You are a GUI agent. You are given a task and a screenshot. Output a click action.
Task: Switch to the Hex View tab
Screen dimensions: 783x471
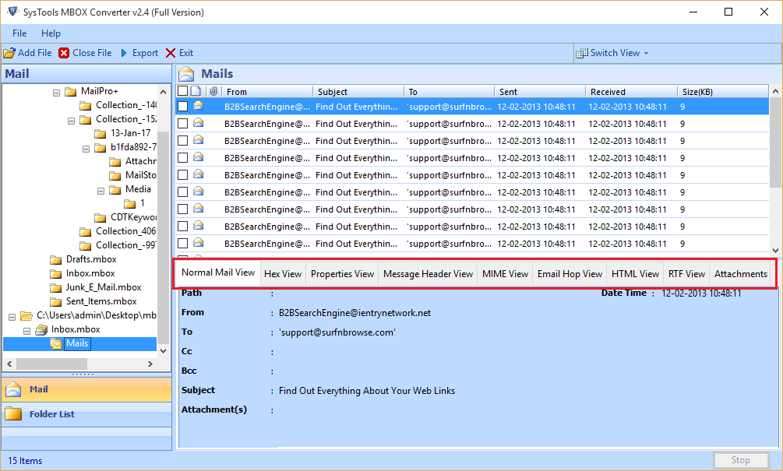point(282,274)
